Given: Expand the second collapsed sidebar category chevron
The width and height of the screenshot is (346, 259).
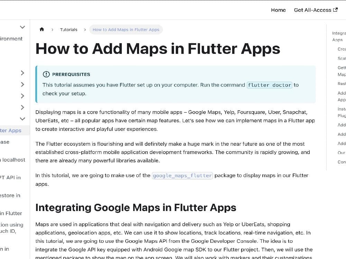Looking at the screenshot, I should 22,84.
